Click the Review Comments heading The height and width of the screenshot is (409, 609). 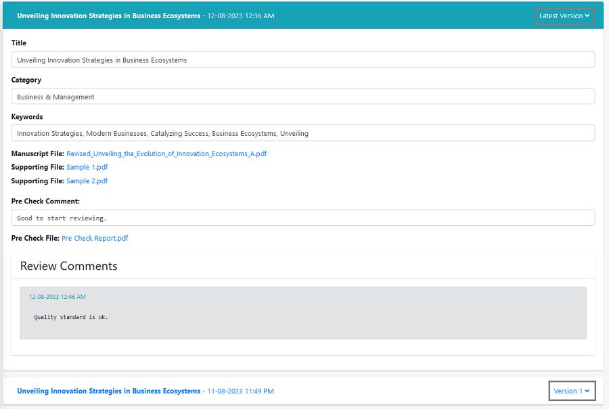(x=68, y=266)
